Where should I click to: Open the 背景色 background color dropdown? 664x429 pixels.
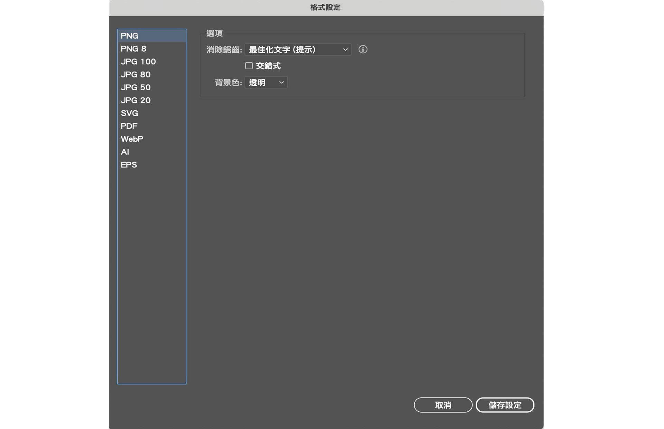click(x=266, y=82)
